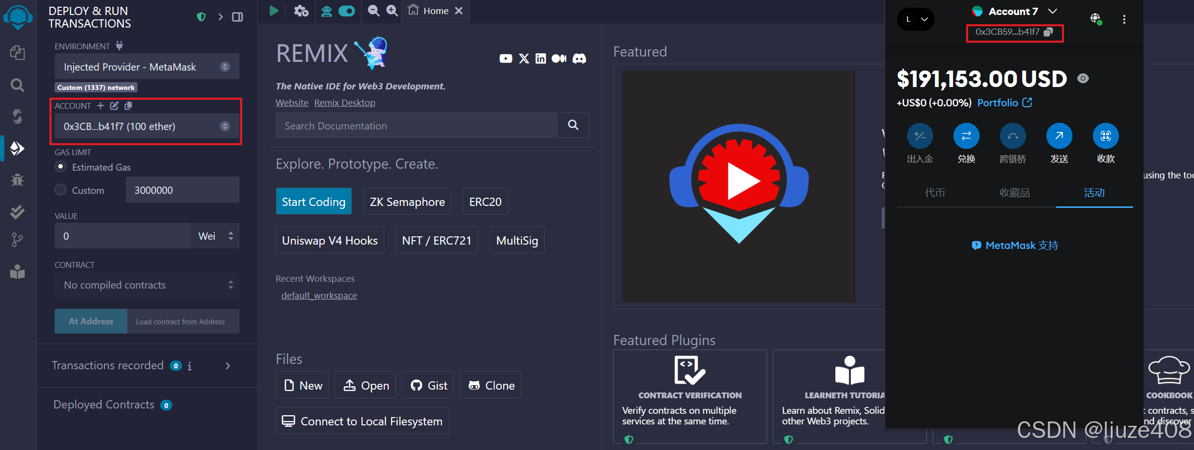This screenshot has width=1194, height=450.
Task: Click the Search Documentation input field
Action: [416, 125]
